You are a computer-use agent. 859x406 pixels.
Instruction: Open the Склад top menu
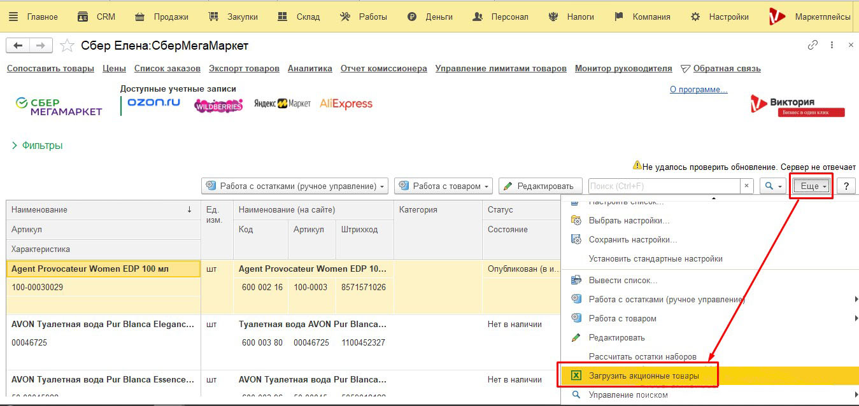[x=299, y=17]
